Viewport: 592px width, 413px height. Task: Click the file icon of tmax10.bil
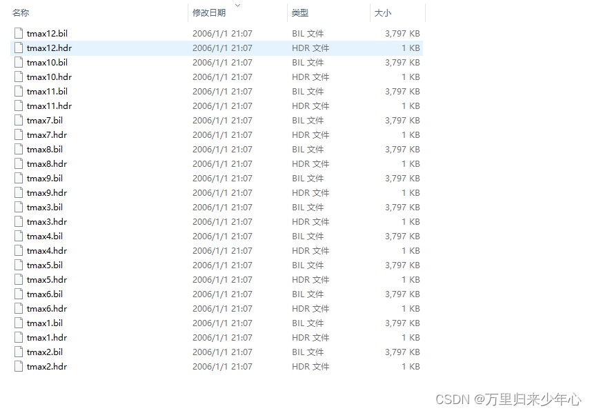(x=19, y=62)
